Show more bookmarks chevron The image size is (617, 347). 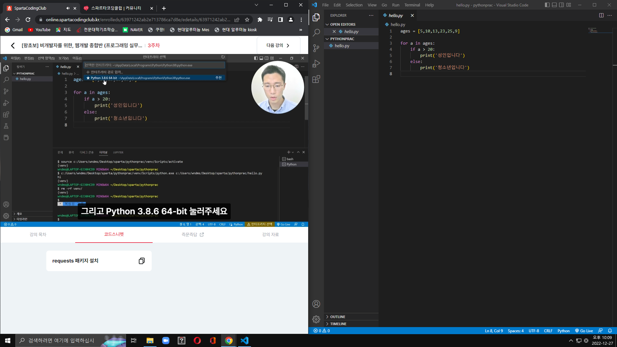301,30
